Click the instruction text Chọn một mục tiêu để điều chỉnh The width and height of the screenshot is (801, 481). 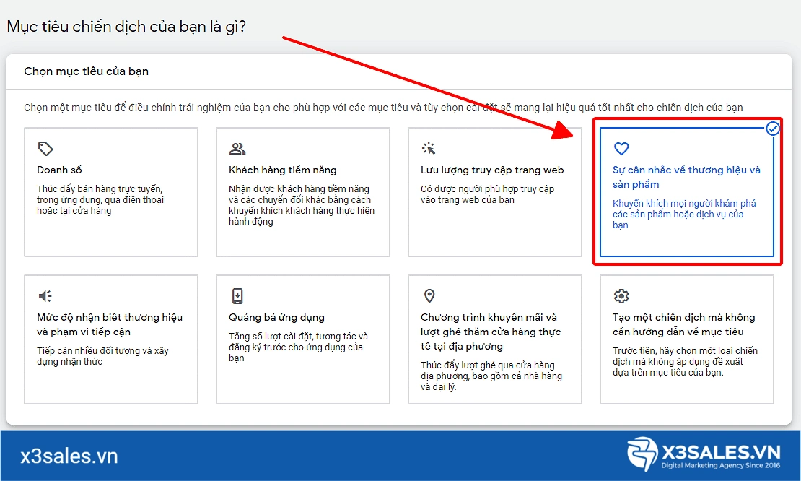coord(383,108)
